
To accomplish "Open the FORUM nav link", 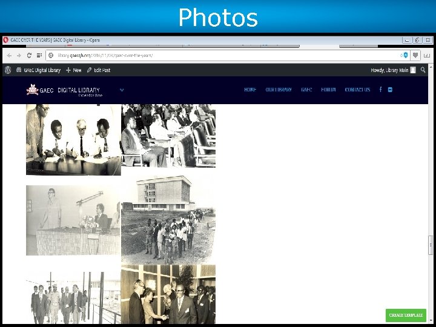I will 328,90.
